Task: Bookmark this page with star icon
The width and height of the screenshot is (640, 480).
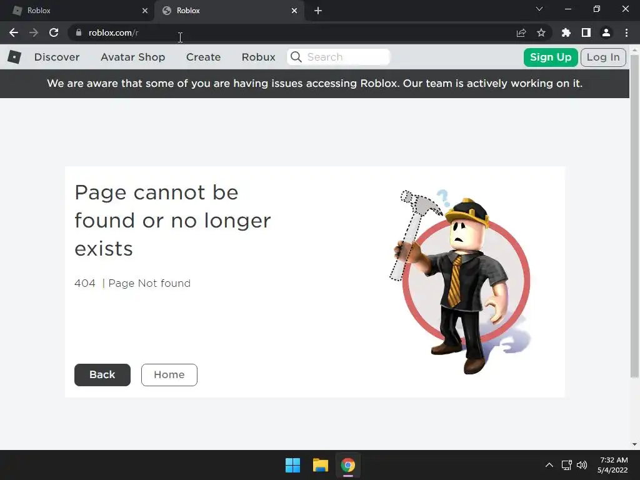Action: click(x=541, y=32)
